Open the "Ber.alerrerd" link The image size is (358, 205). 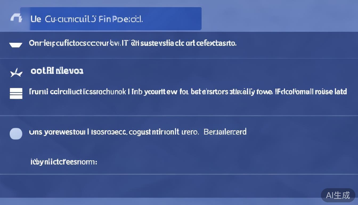coord(225,132)
